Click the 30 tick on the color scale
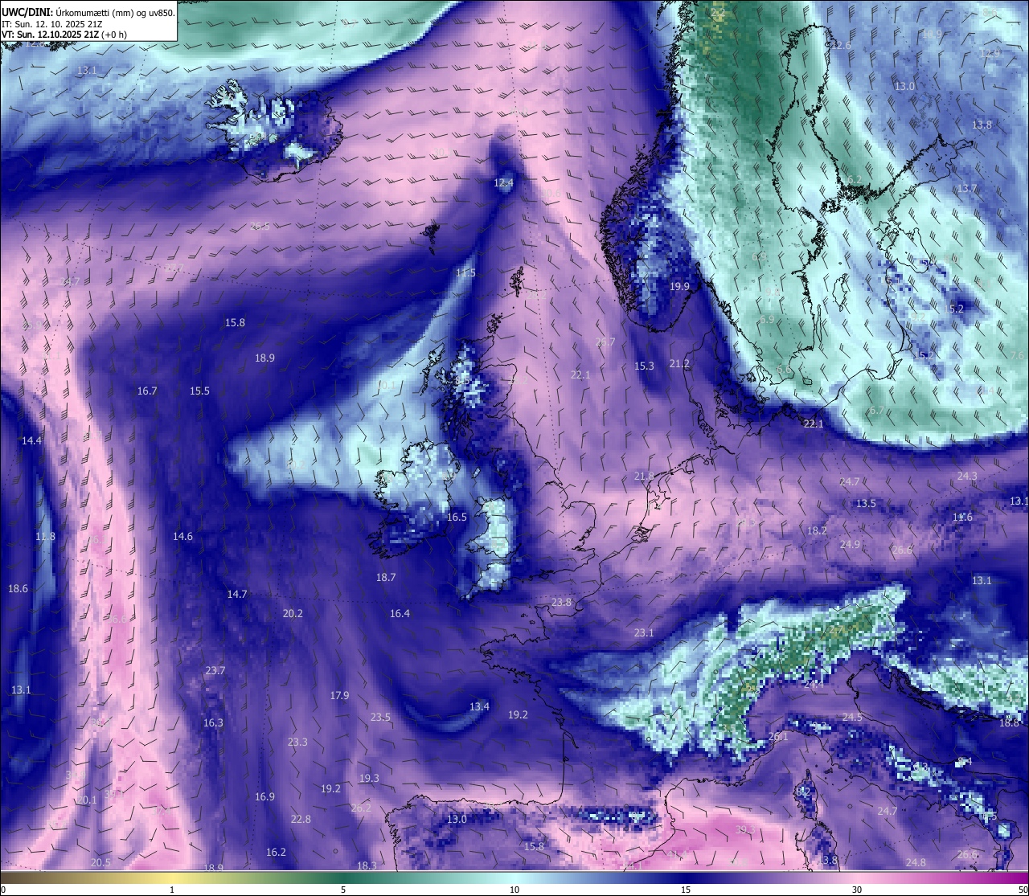Image resolution: width=1029 pixels, height=896 pixels. [x=857, y=890]
